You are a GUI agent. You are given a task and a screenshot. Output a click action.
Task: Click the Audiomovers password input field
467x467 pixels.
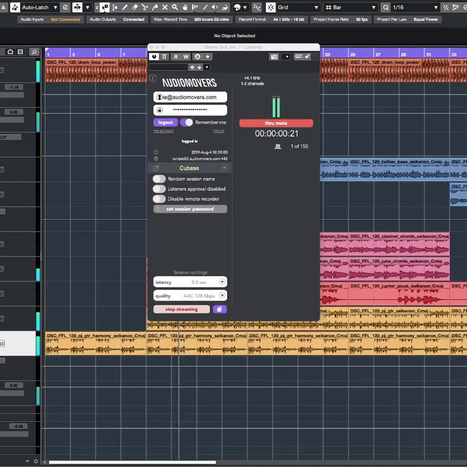pyautogui.click(x=190, y=110)
